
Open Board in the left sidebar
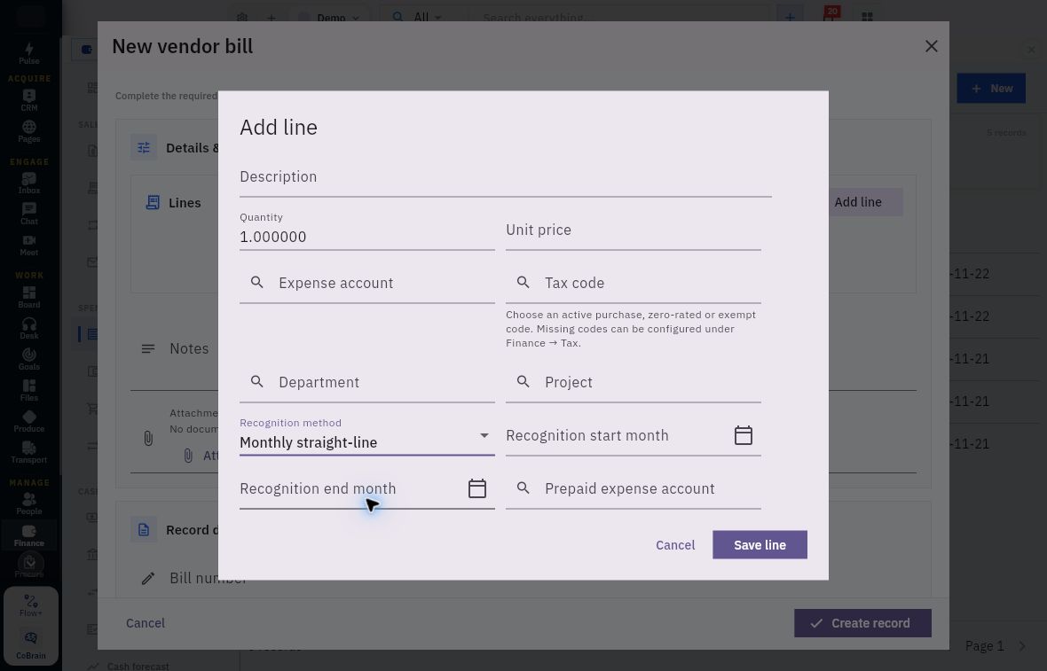[29, 298]
